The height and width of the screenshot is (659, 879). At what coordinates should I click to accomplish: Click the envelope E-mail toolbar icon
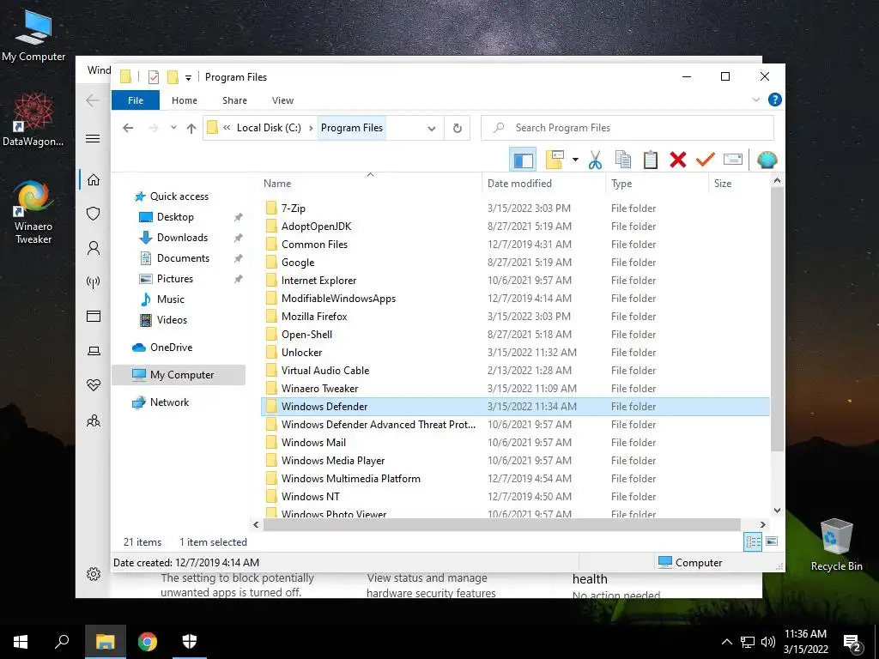[x=733, y=160]
